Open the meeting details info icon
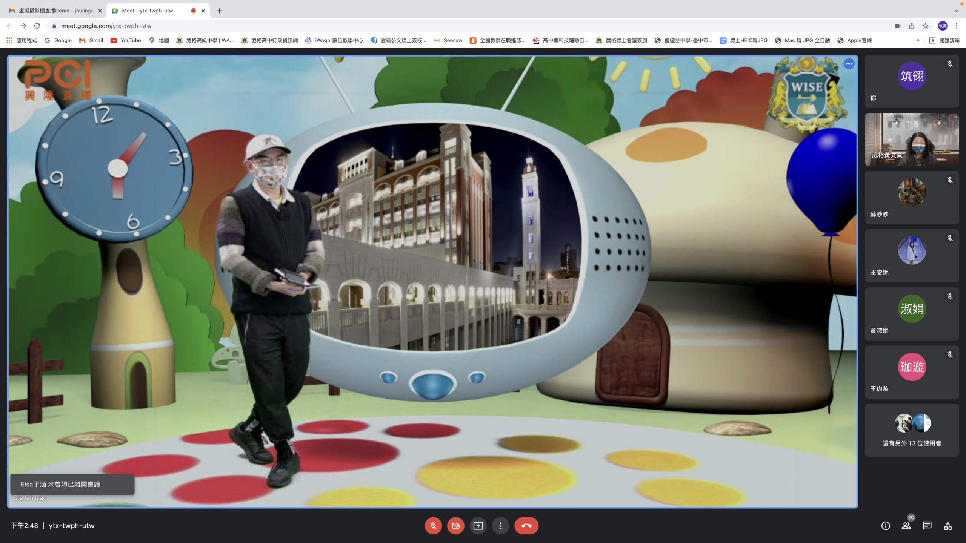Screen dimensions: 966x543 click(x=886, y=526)
